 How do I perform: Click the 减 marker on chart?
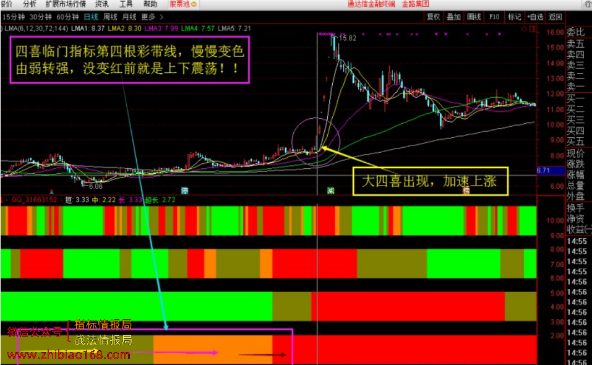click(x=331, y=191)
